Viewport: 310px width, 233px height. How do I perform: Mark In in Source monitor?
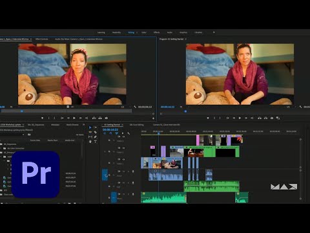[x=48, y=118]
